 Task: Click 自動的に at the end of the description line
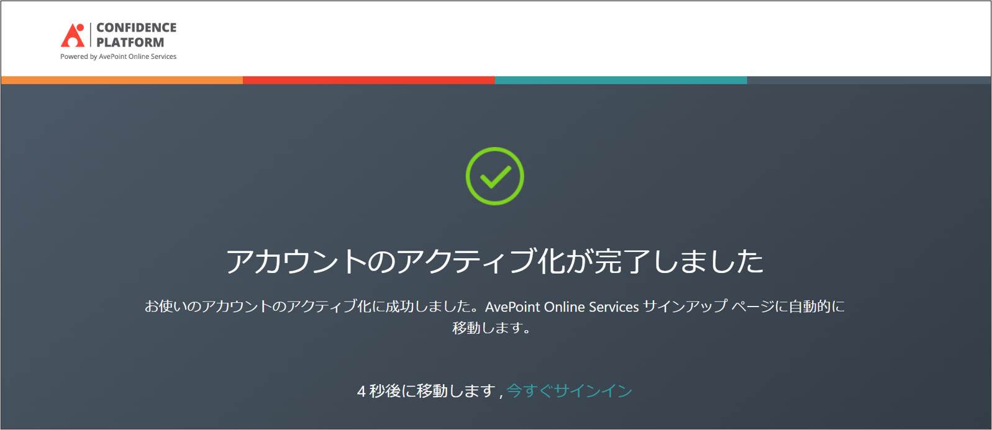pos(816,307)
